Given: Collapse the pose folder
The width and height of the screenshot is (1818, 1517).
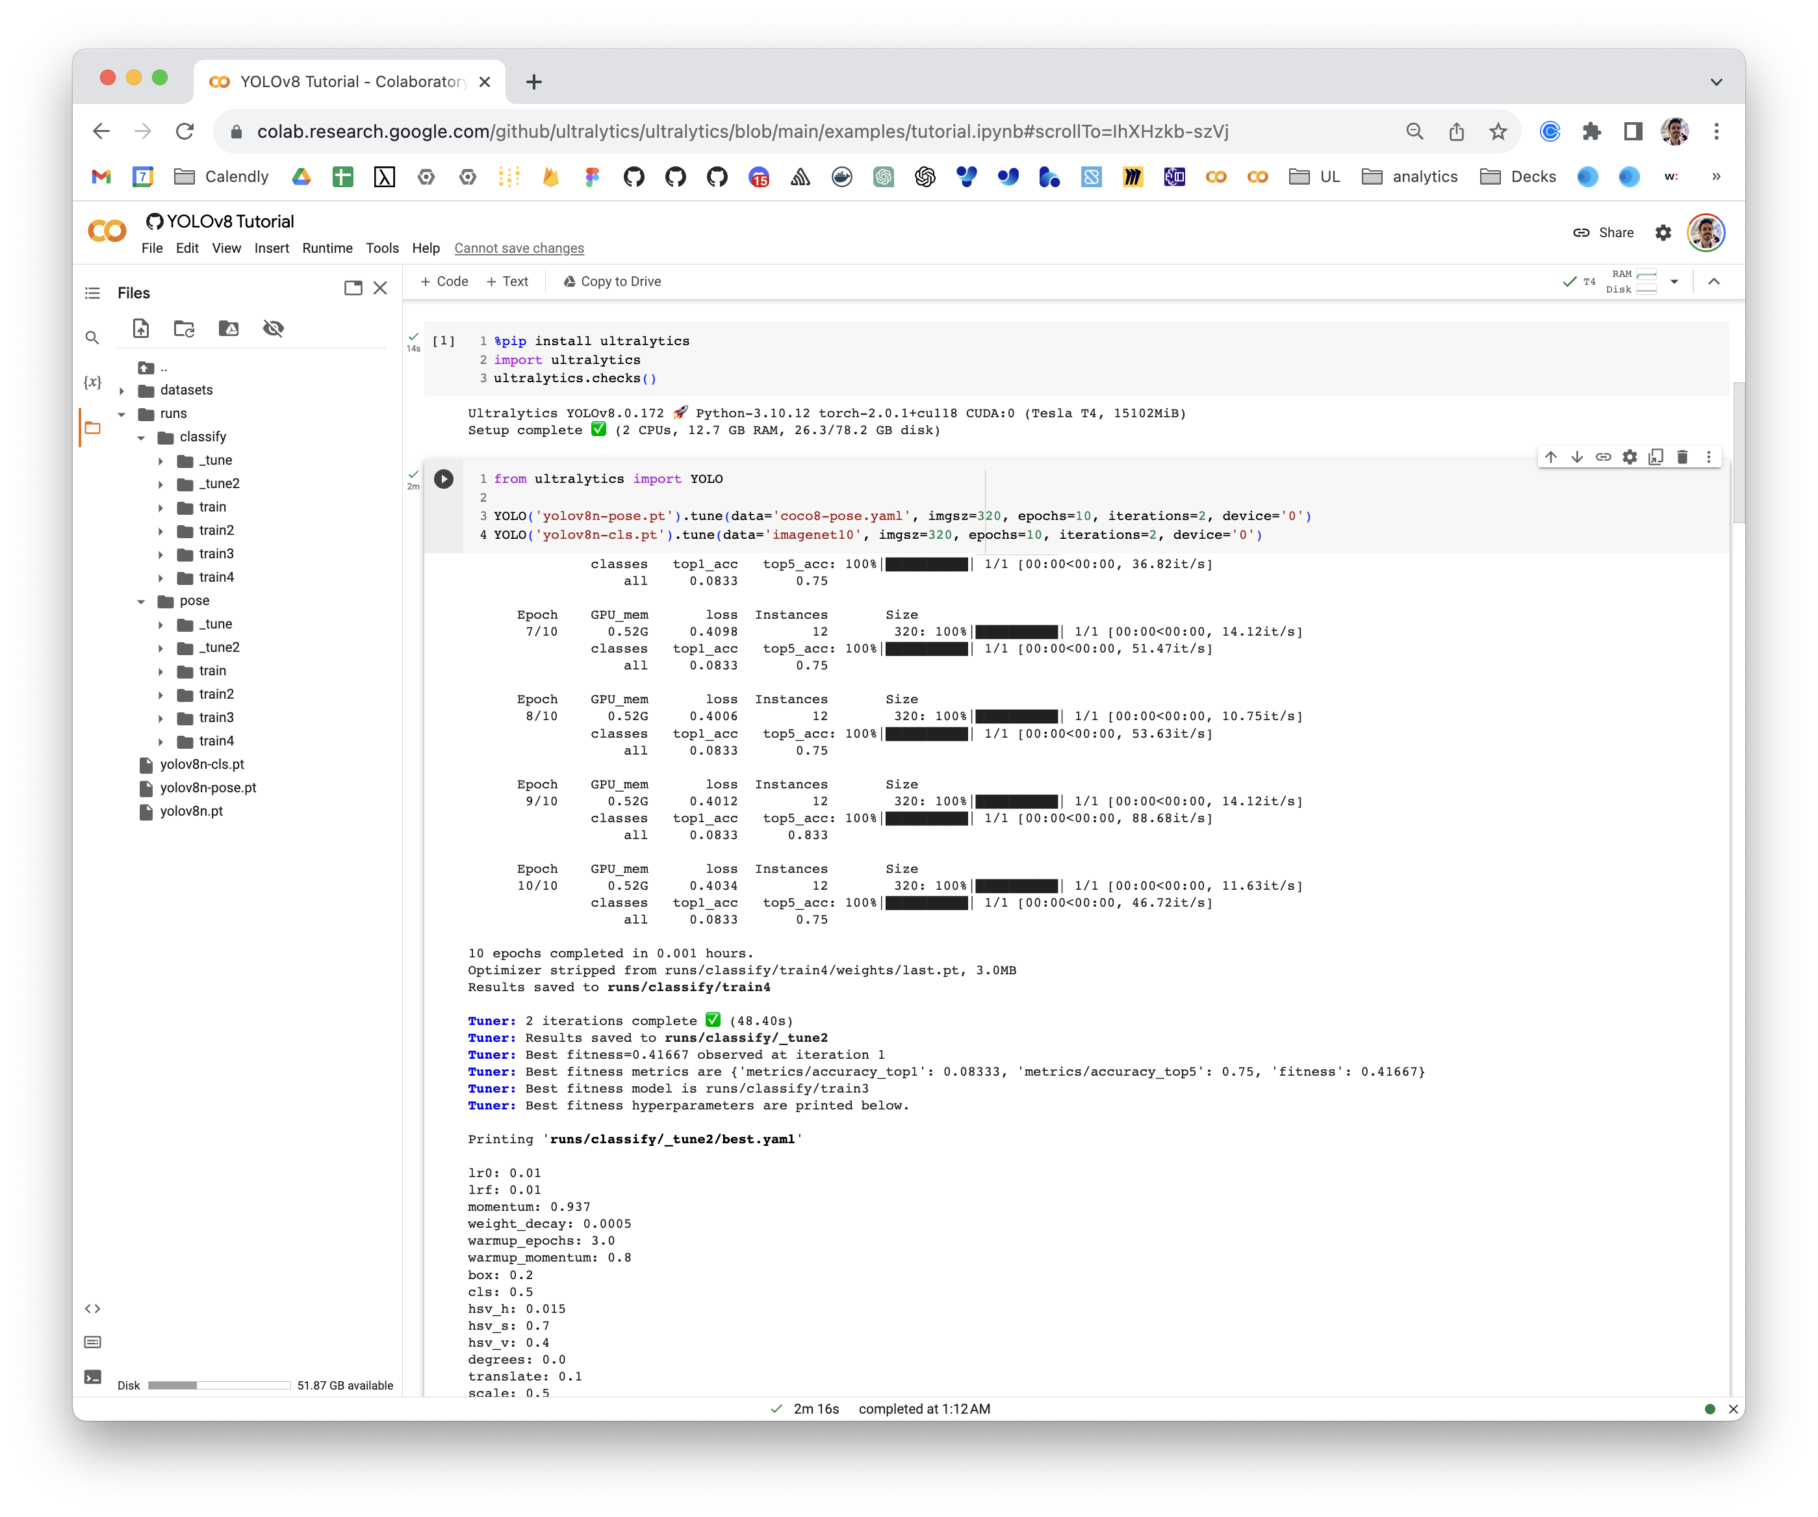Looking at the screenshot, I should 142,601.
